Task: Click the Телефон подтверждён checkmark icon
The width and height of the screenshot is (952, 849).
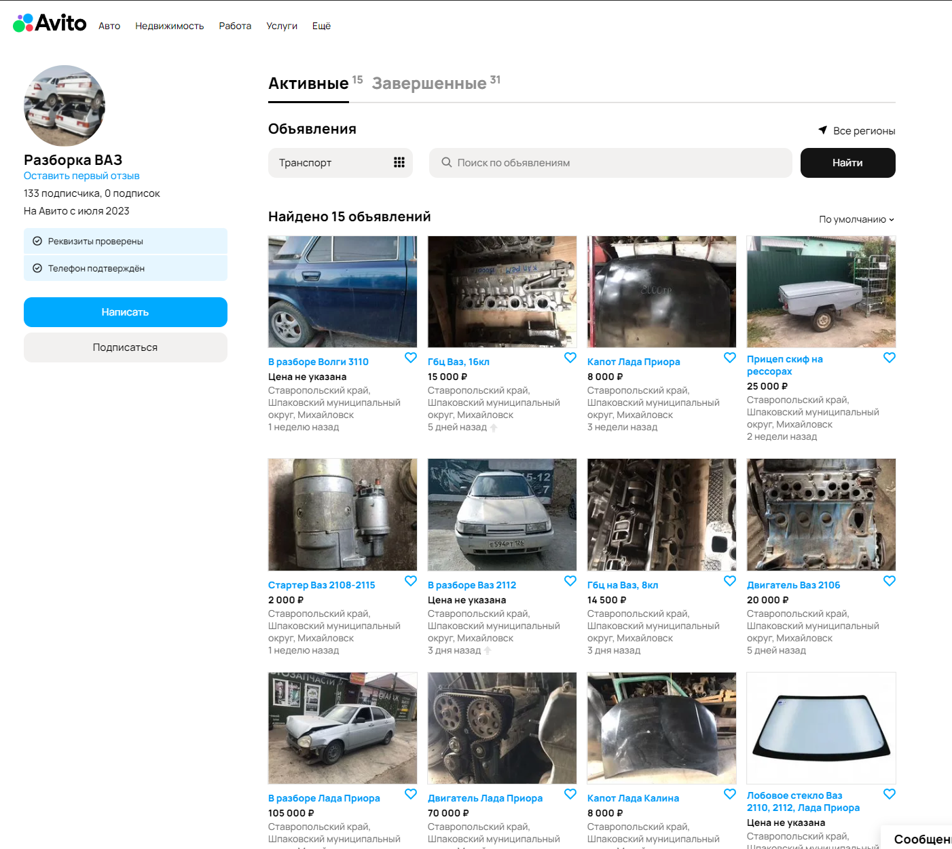Action: pyautogui.click(x=37, y=268)
